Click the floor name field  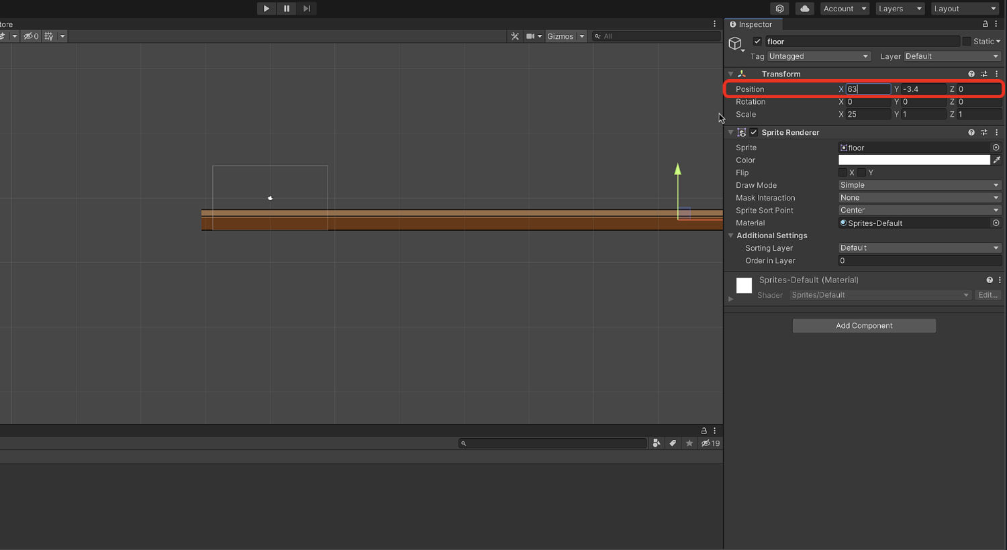pos(862,42)
